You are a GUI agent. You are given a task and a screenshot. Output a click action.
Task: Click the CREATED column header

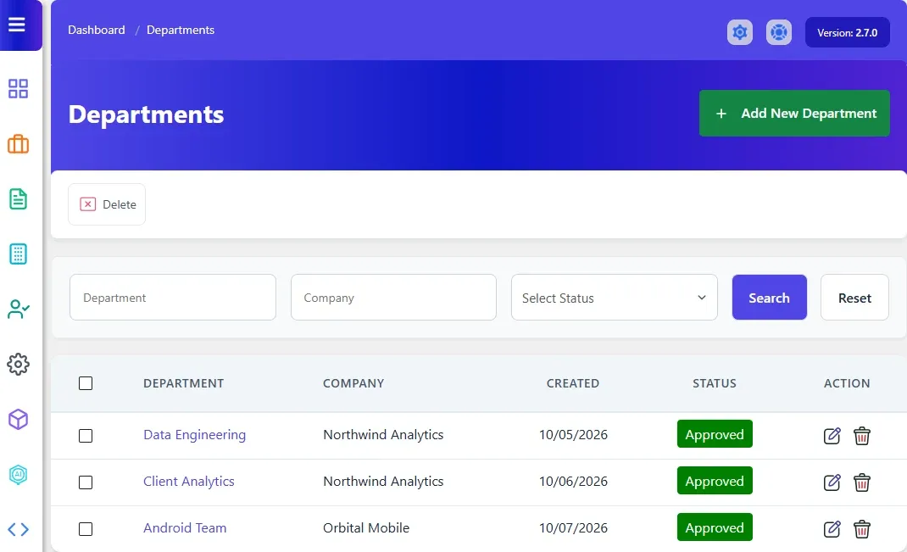(573, 383)
